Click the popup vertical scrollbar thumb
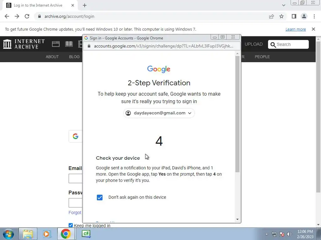 tap(237, 114)
